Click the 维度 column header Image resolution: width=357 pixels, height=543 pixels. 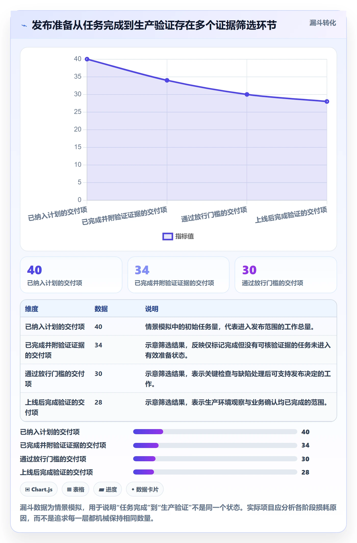click(x=32, y=309)
